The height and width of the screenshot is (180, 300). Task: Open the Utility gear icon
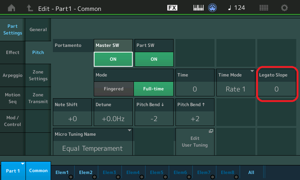click(285, 8)
